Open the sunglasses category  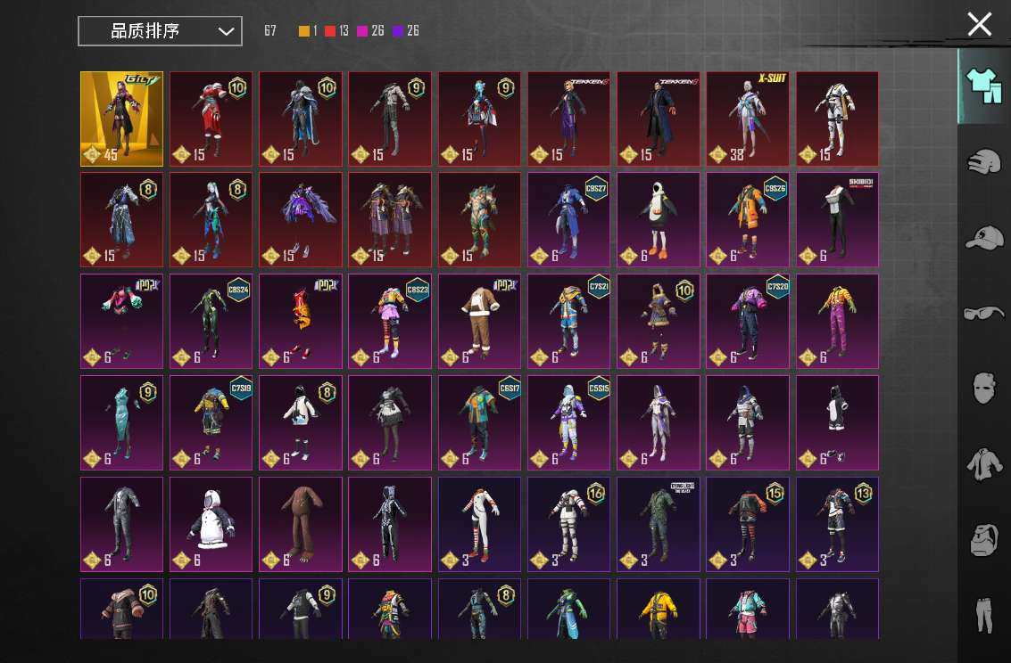coord(984,313)
